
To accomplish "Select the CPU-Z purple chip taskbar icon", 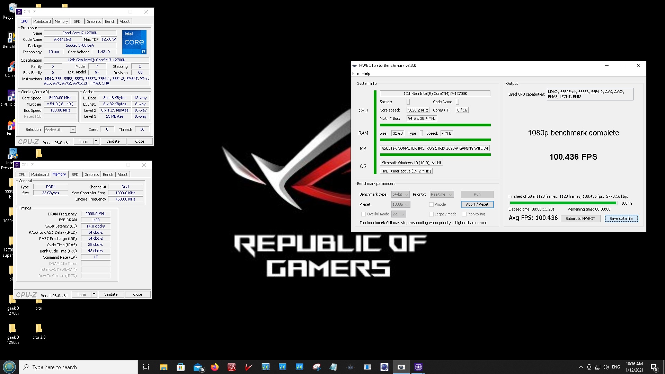I will point(418,367).
